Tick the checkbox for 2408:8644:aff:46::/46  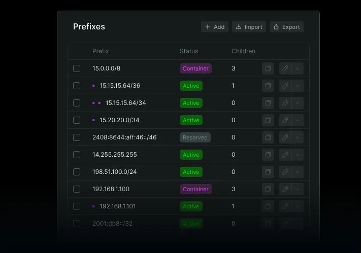77,137
